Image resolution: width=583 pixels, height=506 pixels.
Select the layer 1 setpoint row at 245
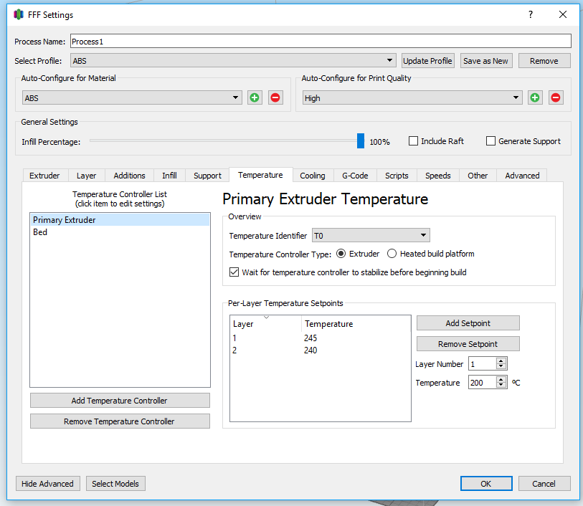point(321,338)
